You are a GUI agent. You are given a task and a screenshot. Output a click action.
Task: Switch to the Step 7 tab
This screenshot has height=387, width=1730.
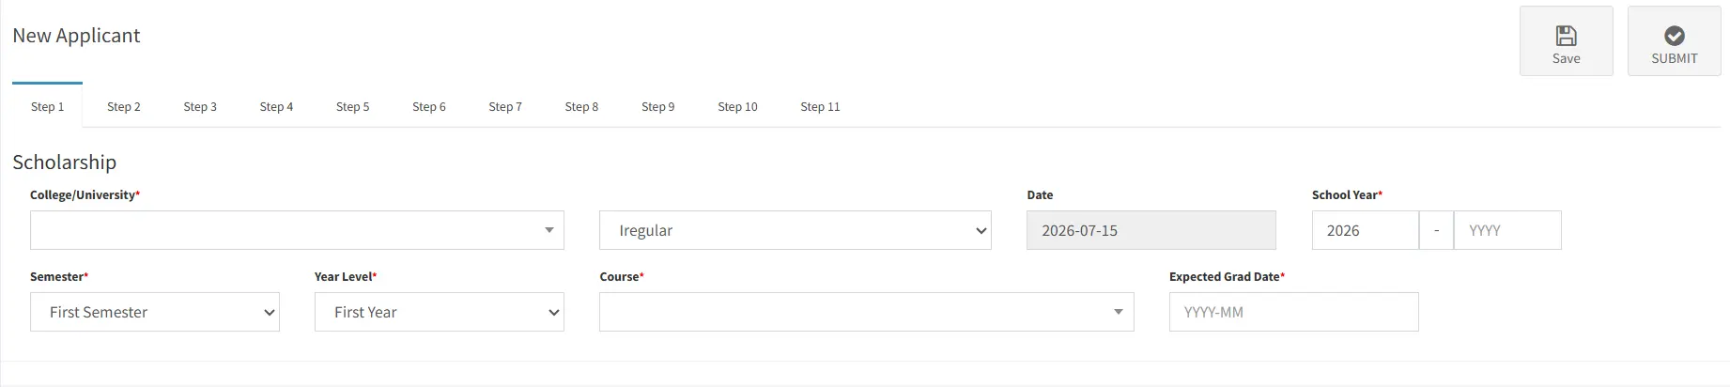pyautogui.click(x=505, y=106)
